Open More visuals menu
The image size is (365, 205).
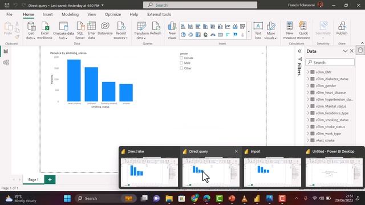click(270, 30)
